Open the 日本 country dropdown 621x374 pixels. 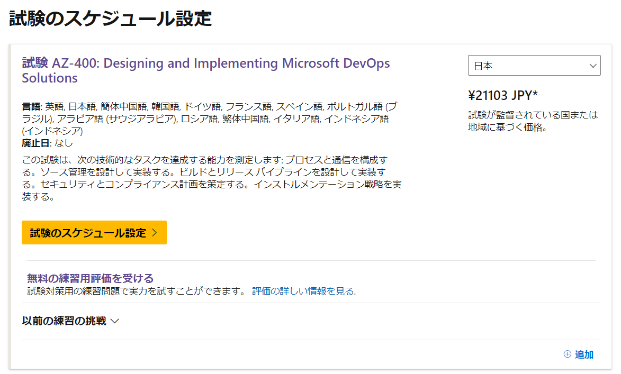pos(534,66)
